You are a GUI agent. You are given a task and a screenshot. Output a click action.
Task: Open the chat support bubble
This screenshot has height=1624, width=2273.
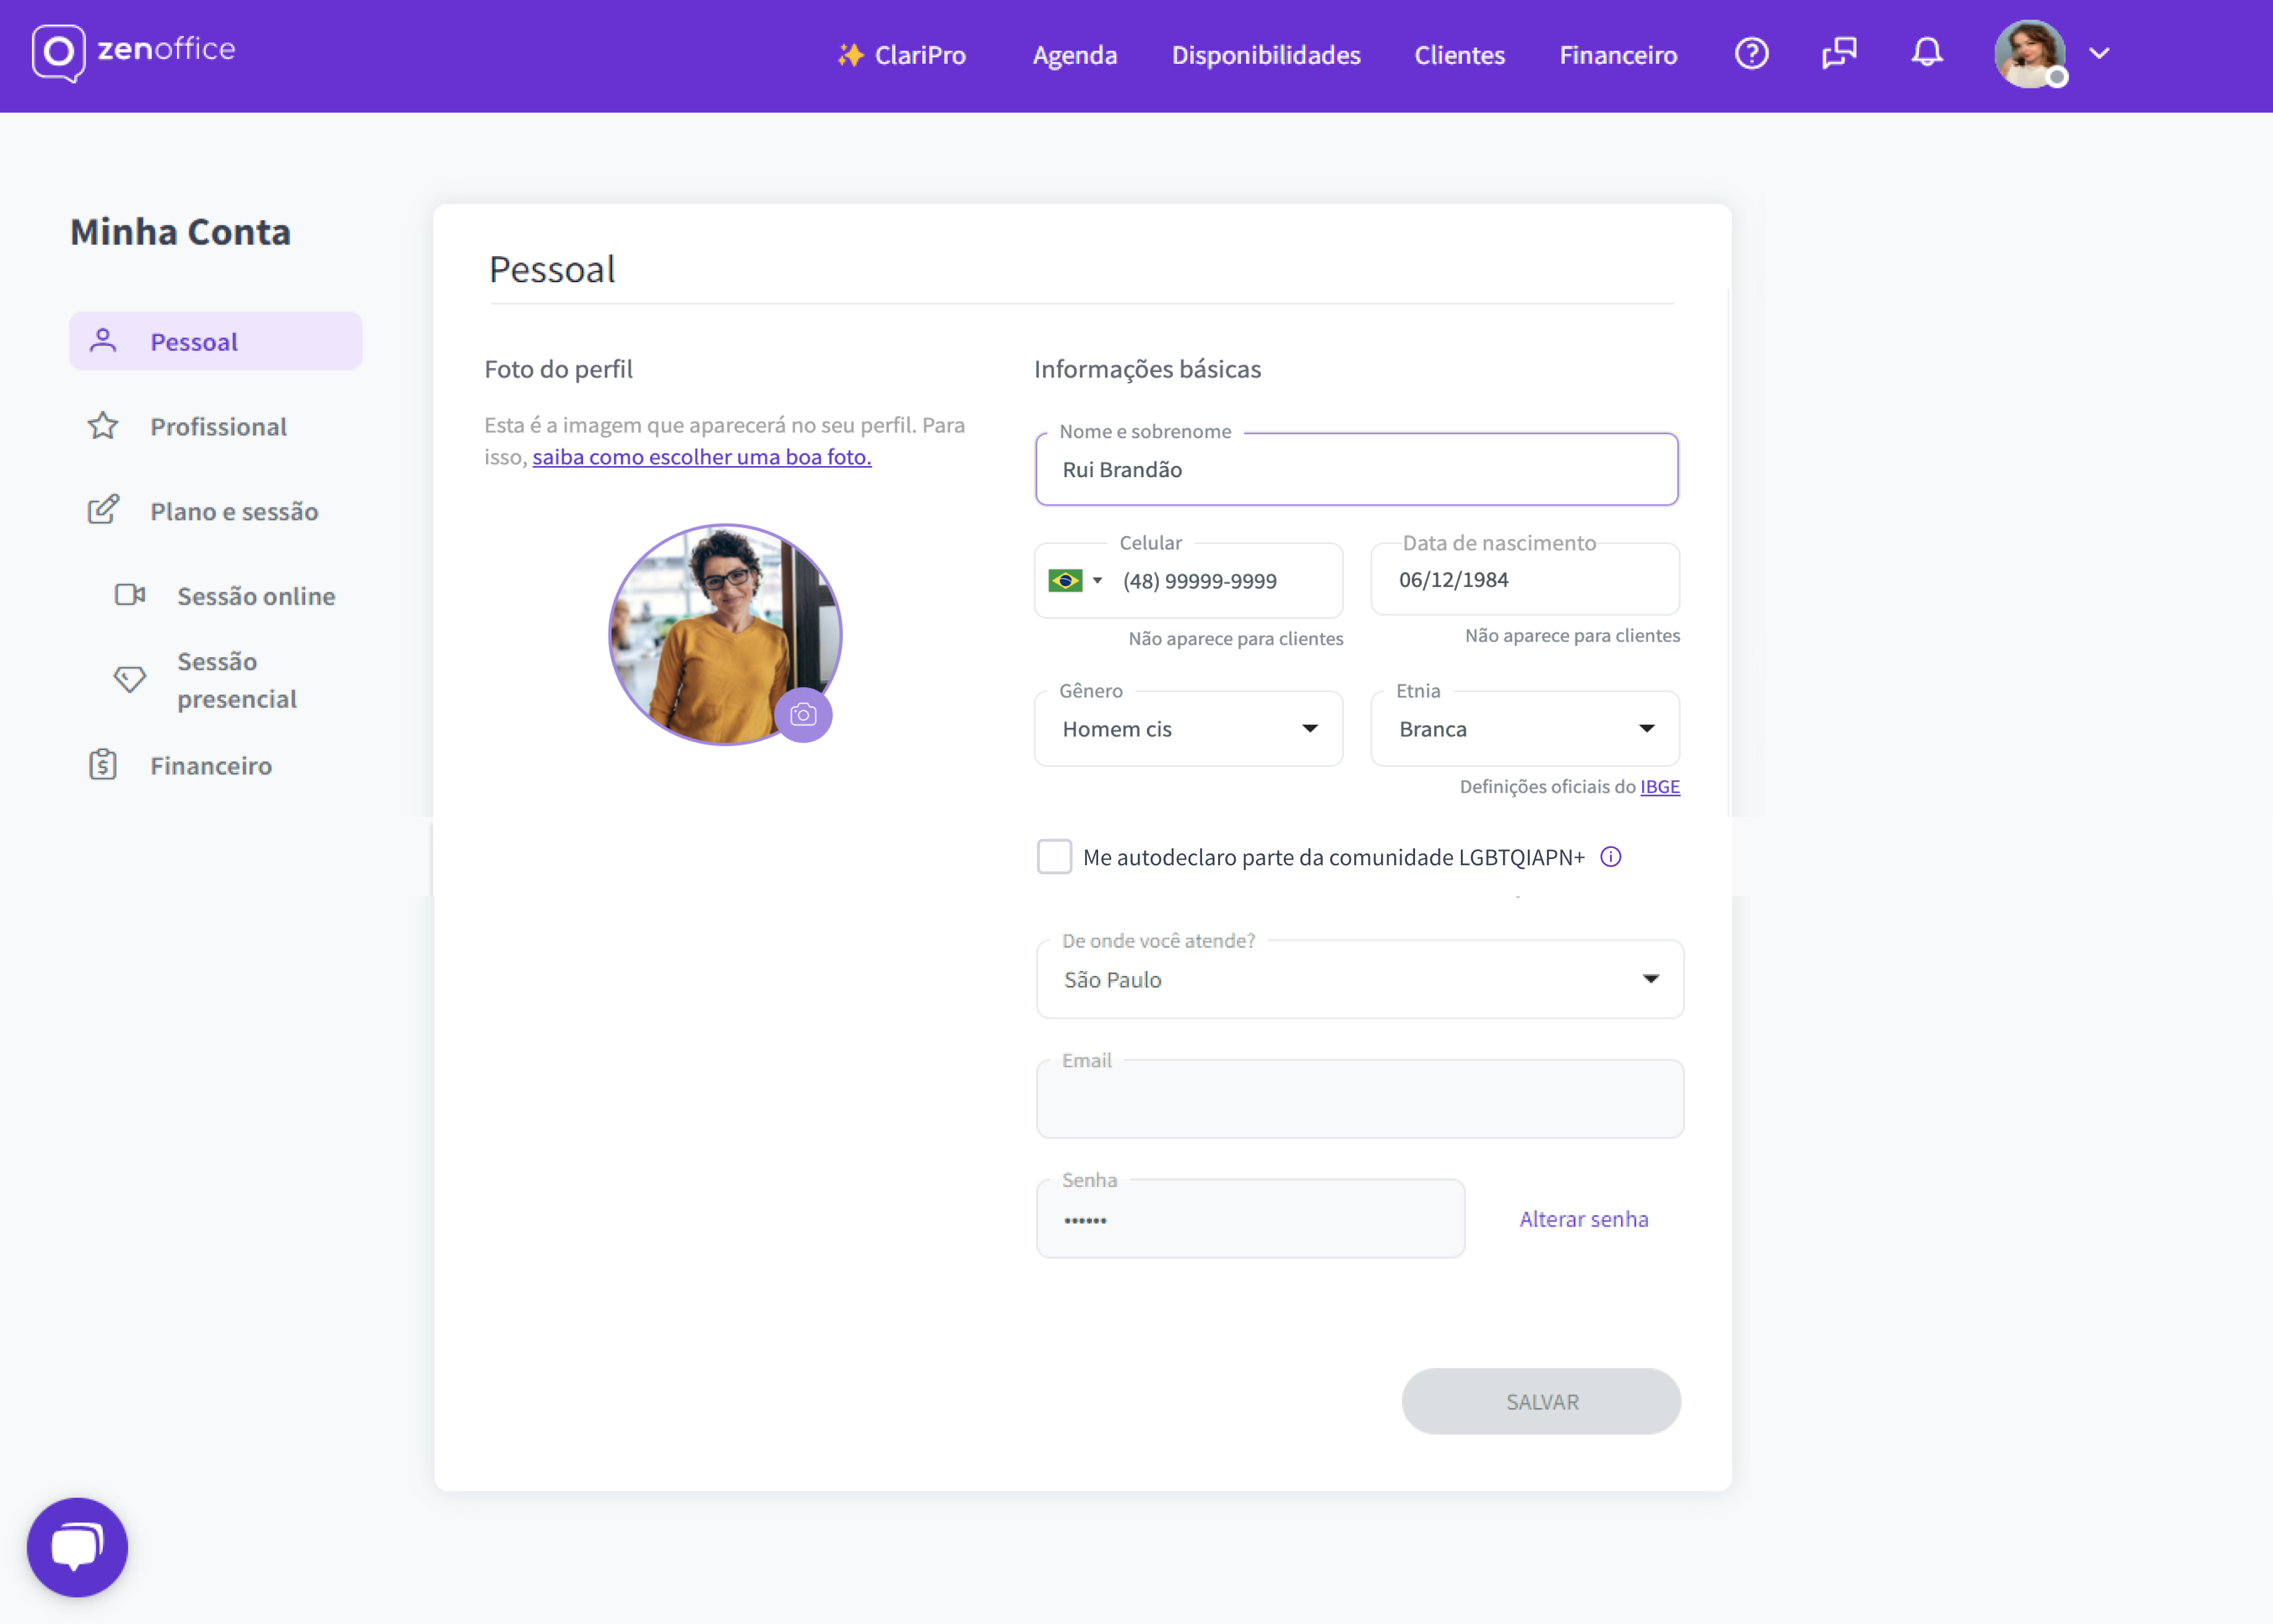tap(77, 1546)
